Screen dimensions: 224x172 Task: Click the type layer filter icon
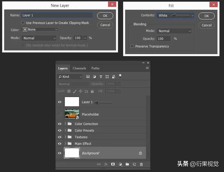[101, 77]
